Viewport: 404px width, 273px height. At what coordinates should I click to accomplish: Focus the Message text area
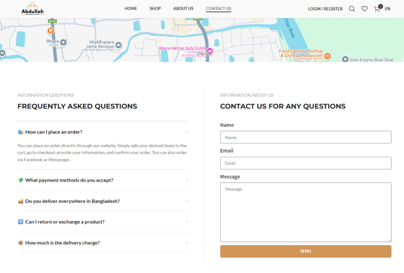click(305, 212)
